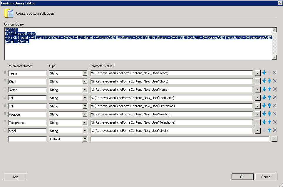Click the OK button

[242, 177]
